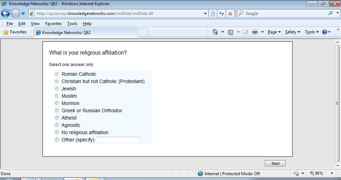Click the Done status text
The height and width of the screenshot is (180, 341).
pyautogui.click(x=6, y=174)
